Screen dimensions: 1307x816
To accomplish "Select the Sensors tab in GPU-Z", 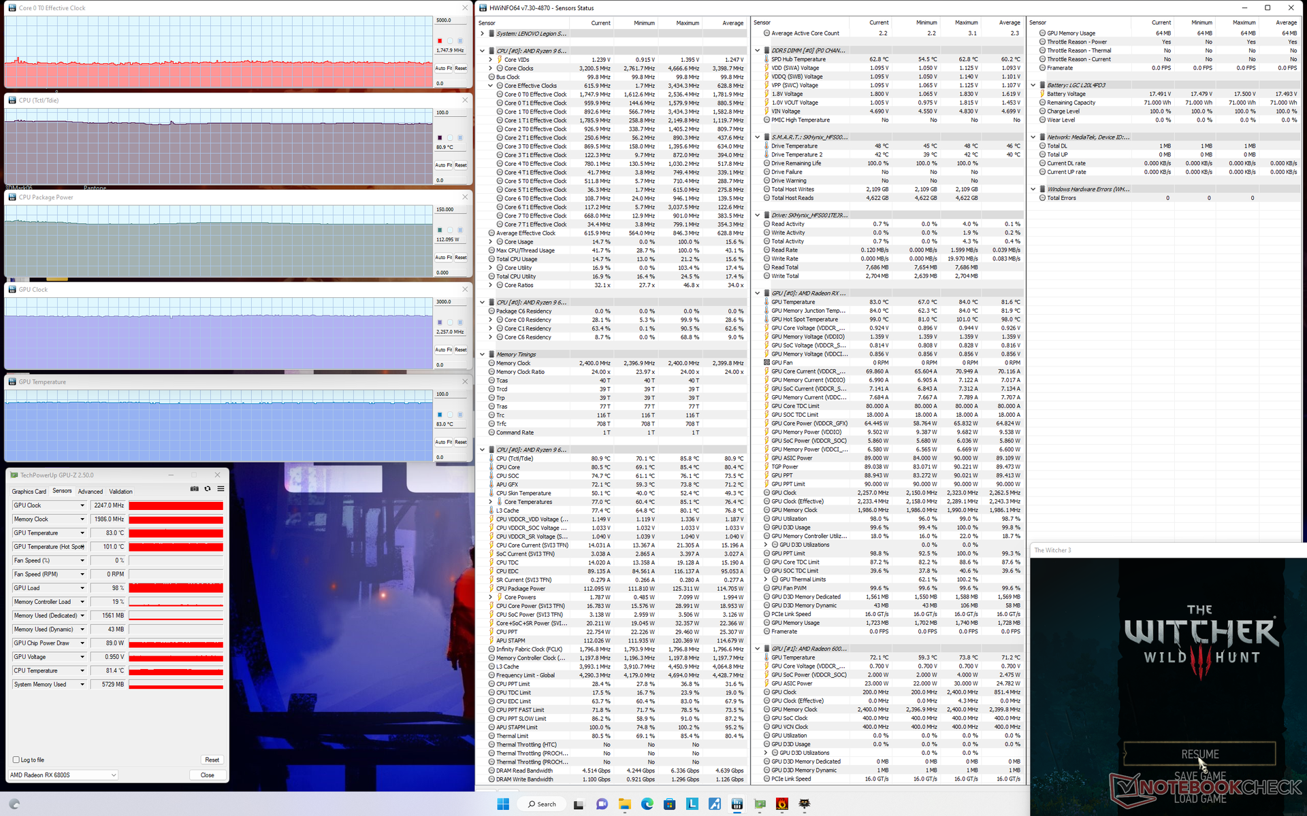I will (62, 491).
